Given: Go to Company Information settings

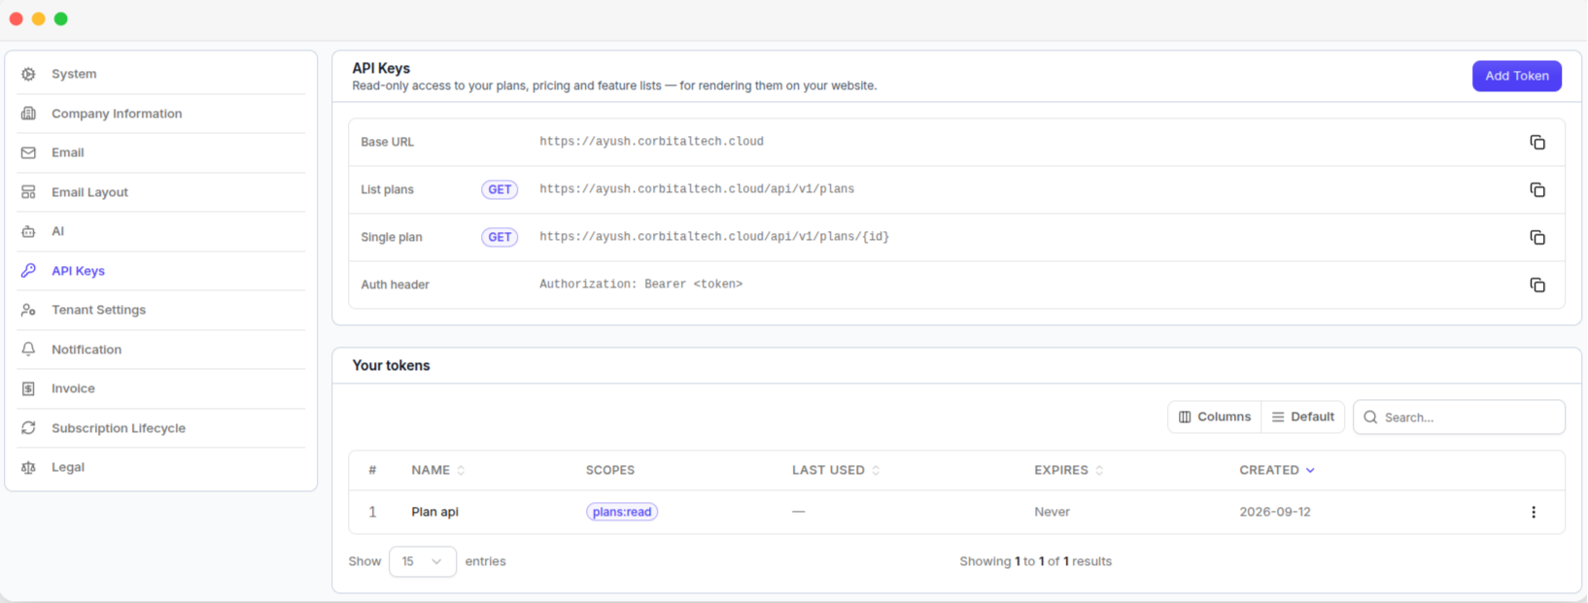Looking at the screenshot, I should (x=117, y=114).
